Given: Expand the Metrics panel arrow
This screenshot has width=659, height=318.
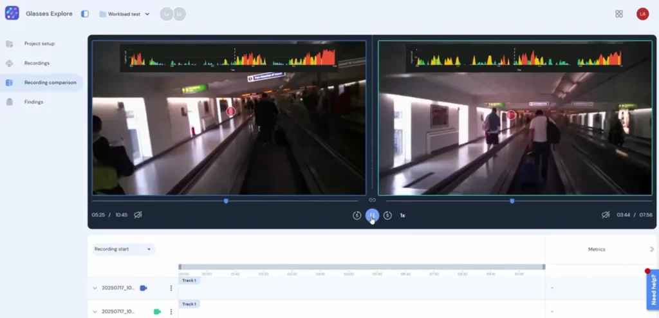Looking at the screenshot, I should click(651, 249).
